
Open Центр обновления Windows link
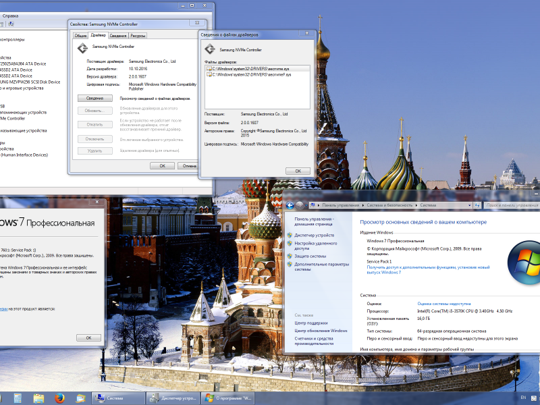tap(321, 331)
